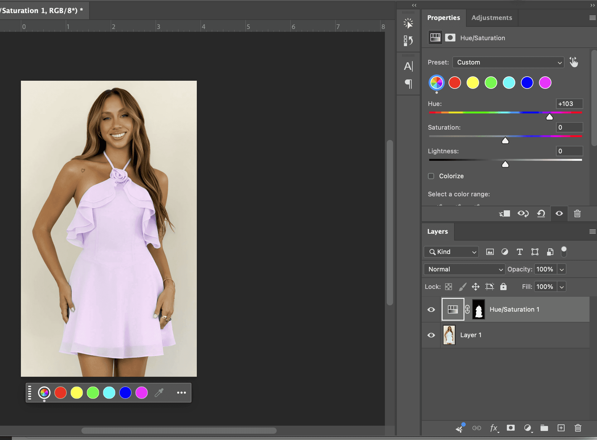The height and width of the screenshot is (440, 597).
Task: Click the Saturation slider handle
Action: click(505, 141)
